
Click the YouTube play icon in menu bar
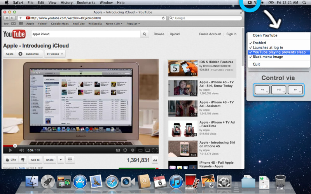[x=250, y=3]
